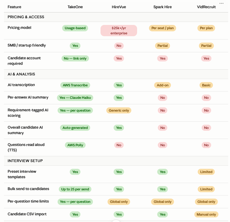Select the INTERVIEW SETUP section heading
Viewport: 230px width, 222px height.
pyautogui.click(x=25, y=161)
